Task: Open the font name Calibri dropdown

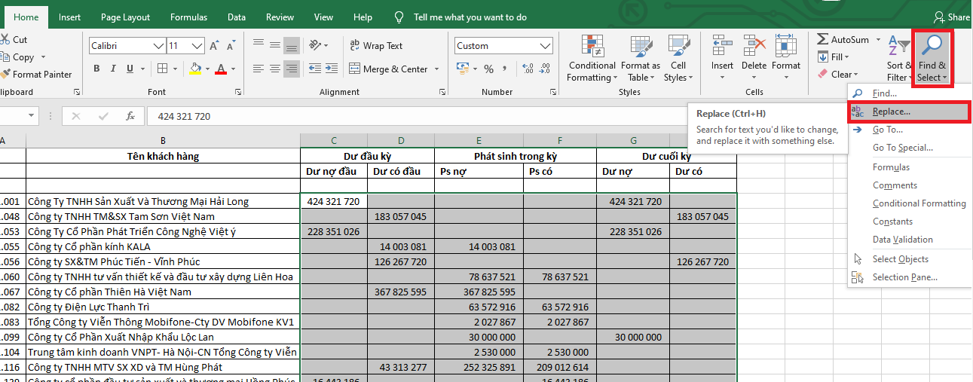Action: [x=158, y=46]
